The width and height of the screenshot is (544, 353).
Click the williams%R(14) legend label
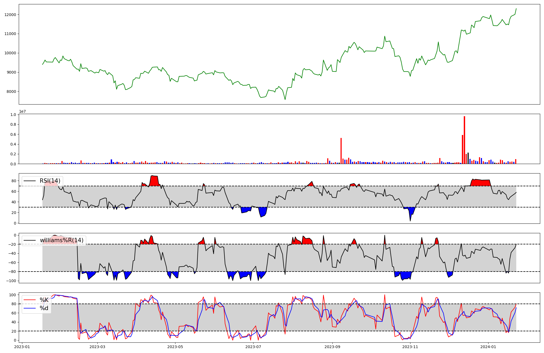click(62, 240)
